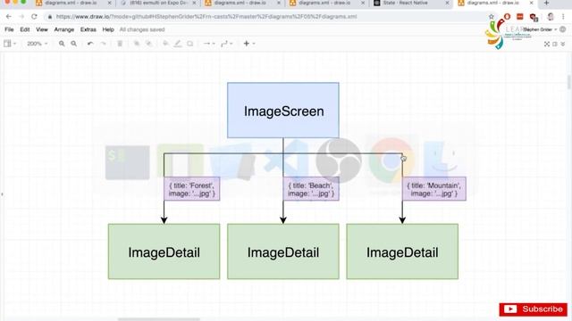This screenshot has height=321, width=572.
Task: Open the connection arrow style dropdown
Action: [209, 44]
